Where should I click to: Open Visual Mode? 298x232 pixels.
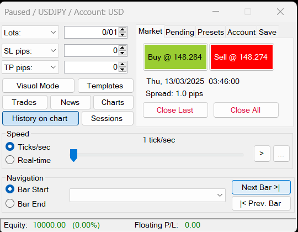(38, 86)
